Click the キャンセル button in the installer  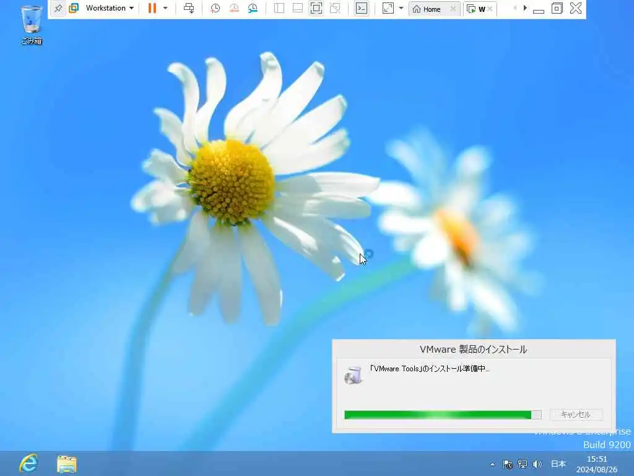click(x=576, y=415)
